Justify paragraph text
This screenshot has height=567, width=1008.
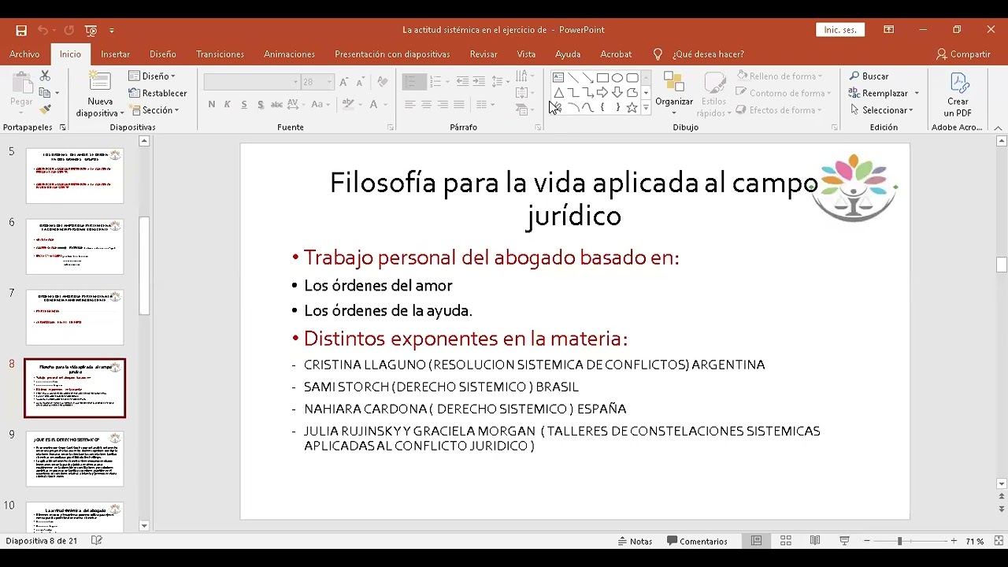pyautogui.click(x=459, y=104)
